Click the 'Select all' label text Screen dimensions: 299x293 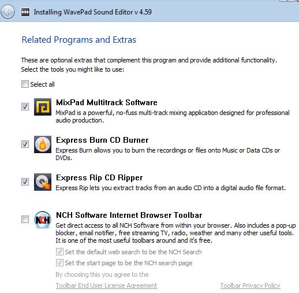(x=42, y=84)
